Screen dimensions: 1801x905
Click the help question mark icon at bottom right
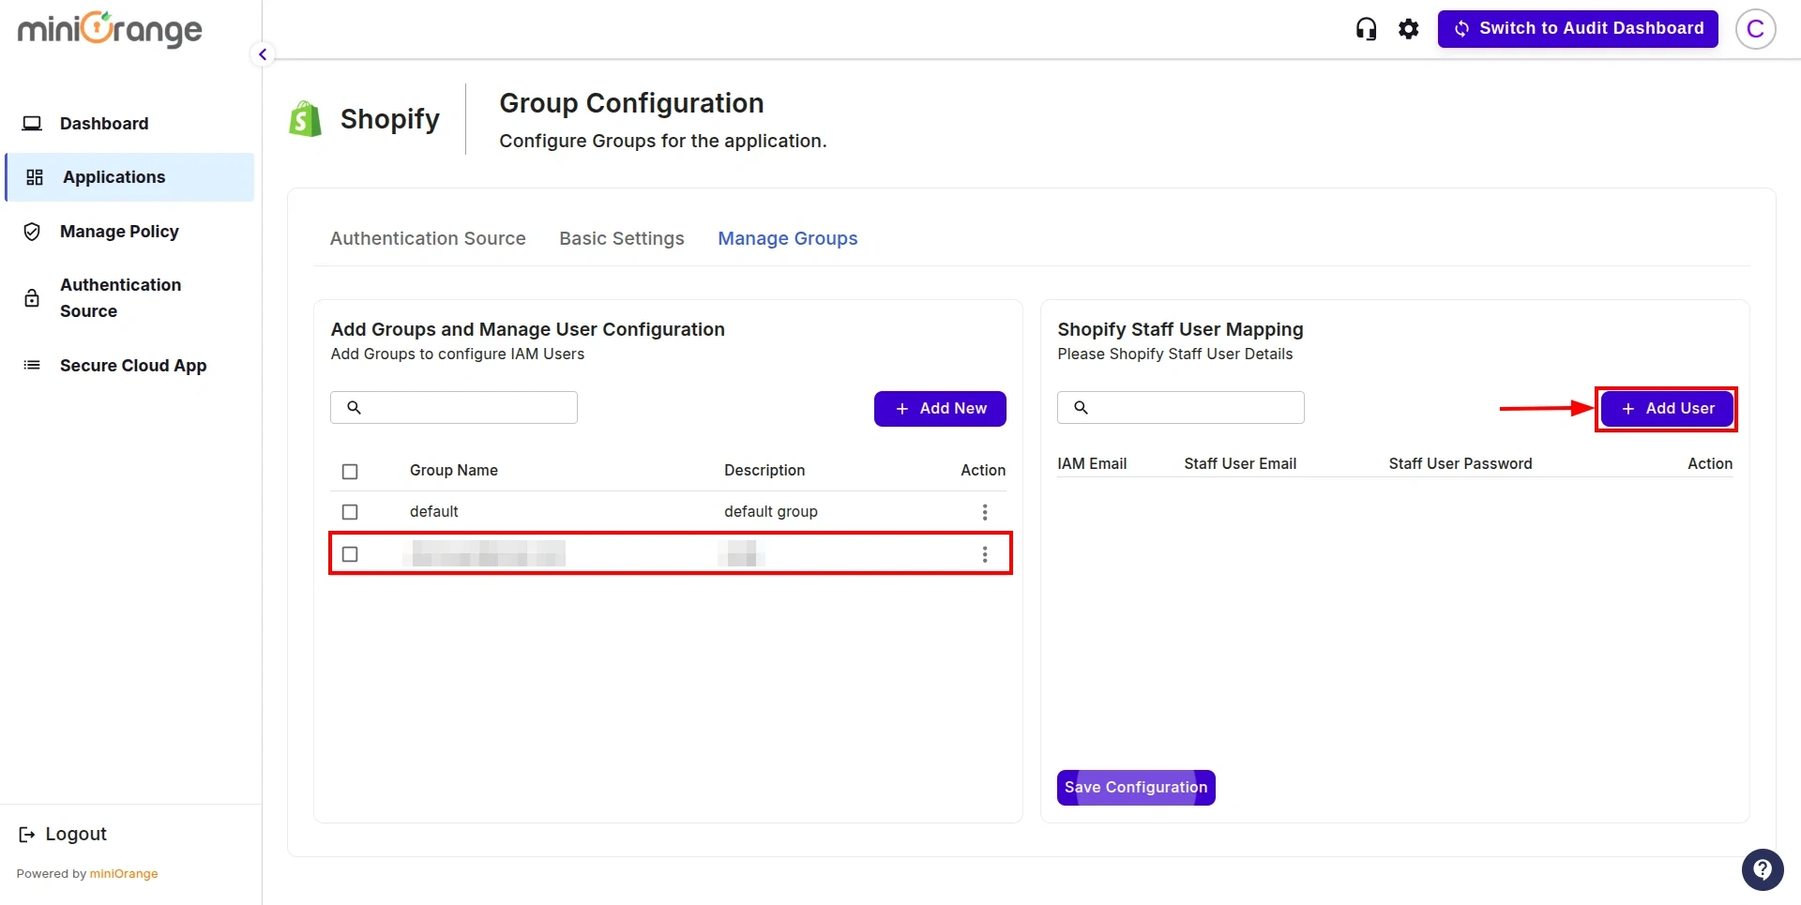coord(1763,869)
